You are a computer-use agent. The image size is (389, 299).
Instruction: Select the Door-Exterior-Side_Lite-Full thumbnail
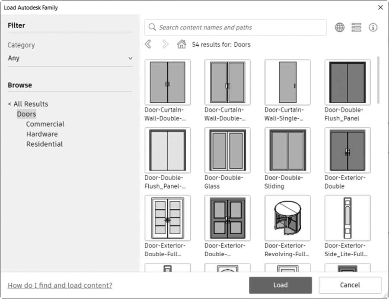click(x=348, y=218)
